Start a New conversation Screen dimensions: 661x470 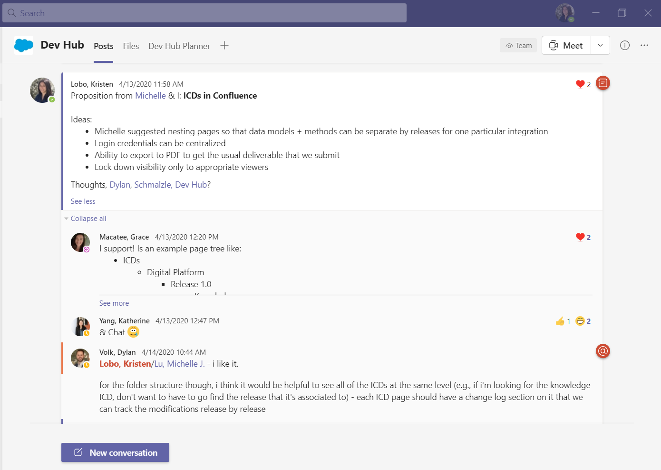coord(115,452)
